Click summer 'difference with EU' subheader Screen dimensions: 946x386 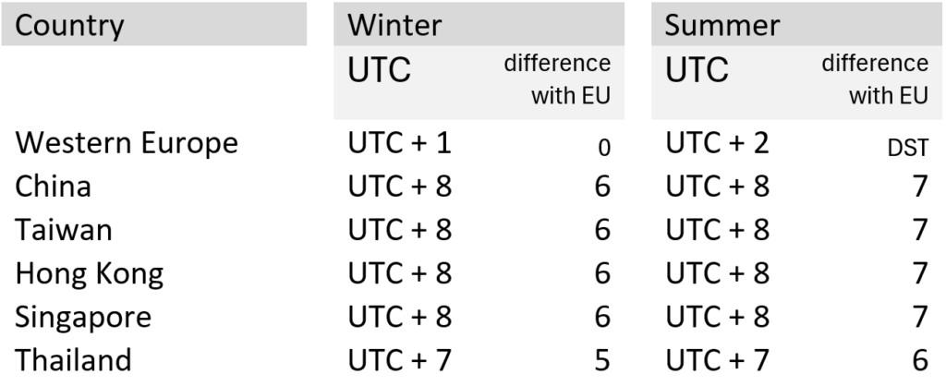point(875,78)
